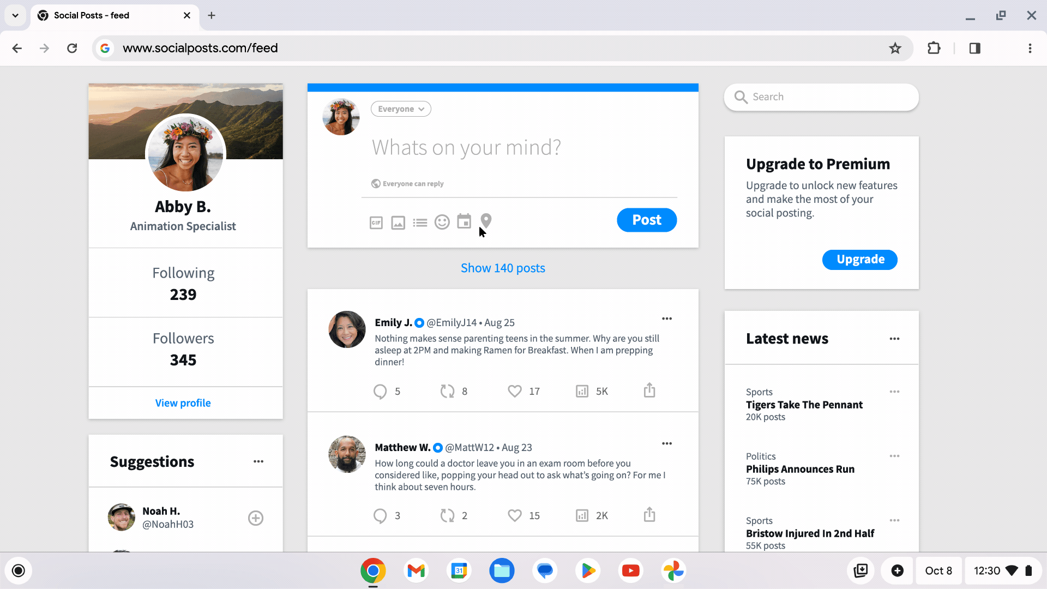The width and height of the screenshot is (1047, 589).
Task: Open the Suggestions panel more menu
Action: click(x=258, y=461)
